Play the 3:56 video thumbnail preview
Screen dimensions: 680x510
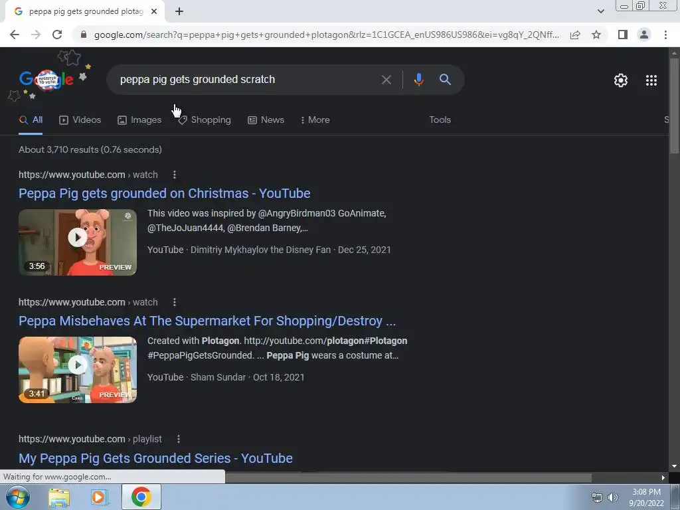pos(78,242)
